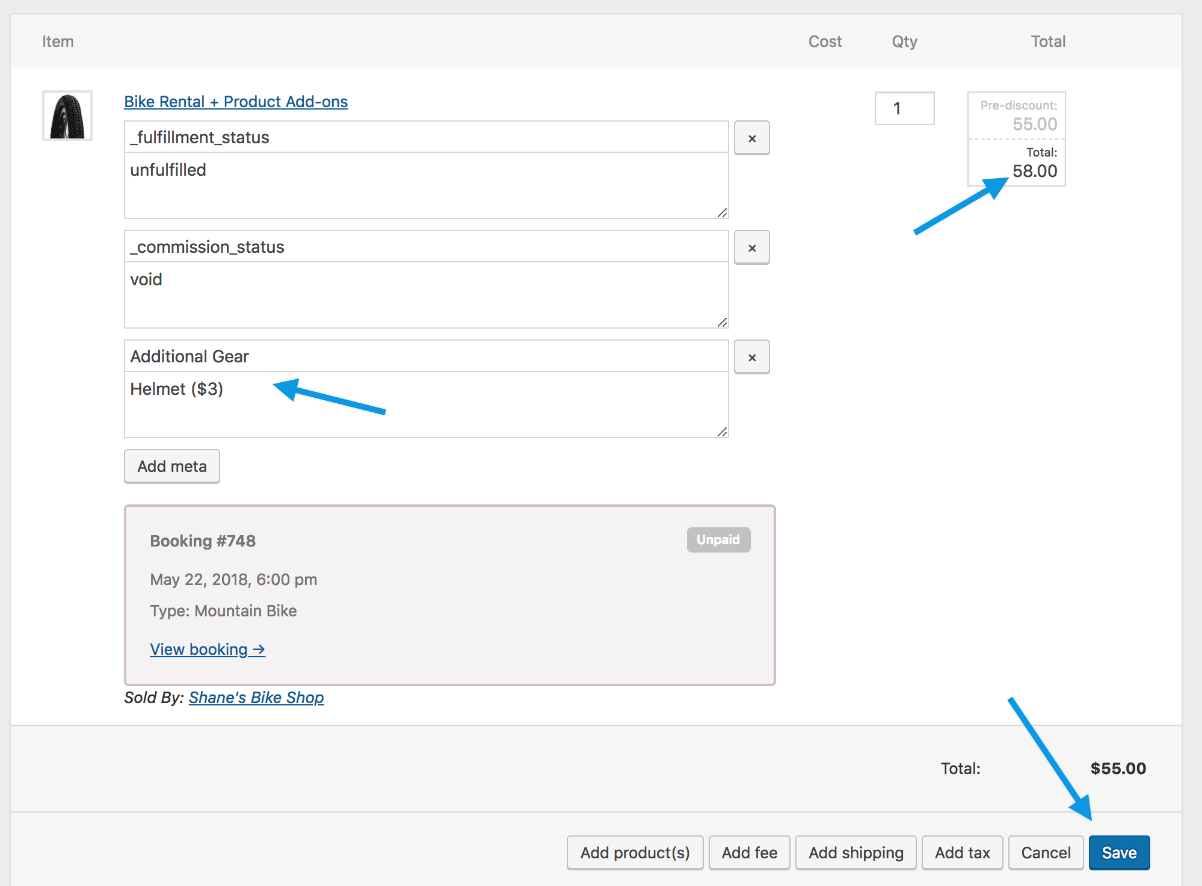The width and height of the screenshot is (1202, 886).
Task: Click the Add meta button
Action: pos(171,466)
